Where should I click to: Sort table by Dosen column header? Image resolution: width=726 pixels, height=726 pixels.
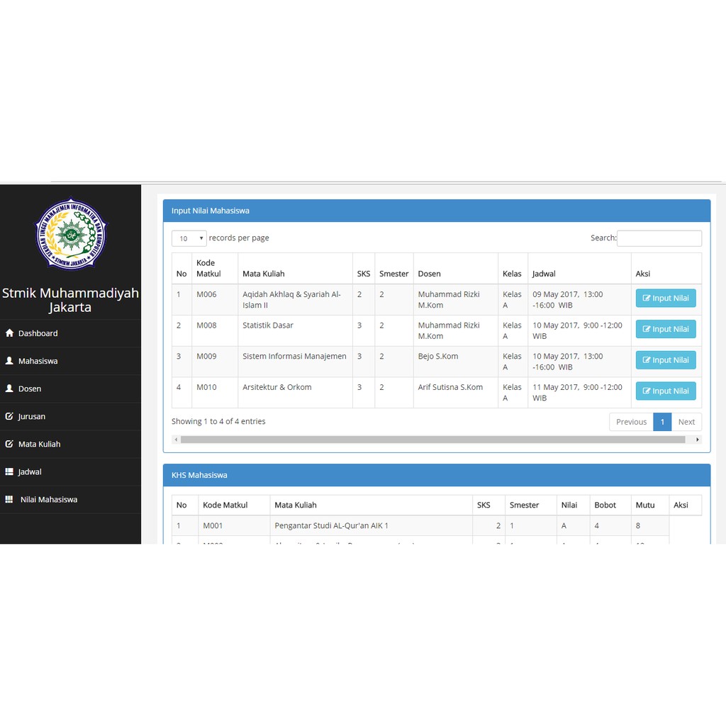pos(429,274)
